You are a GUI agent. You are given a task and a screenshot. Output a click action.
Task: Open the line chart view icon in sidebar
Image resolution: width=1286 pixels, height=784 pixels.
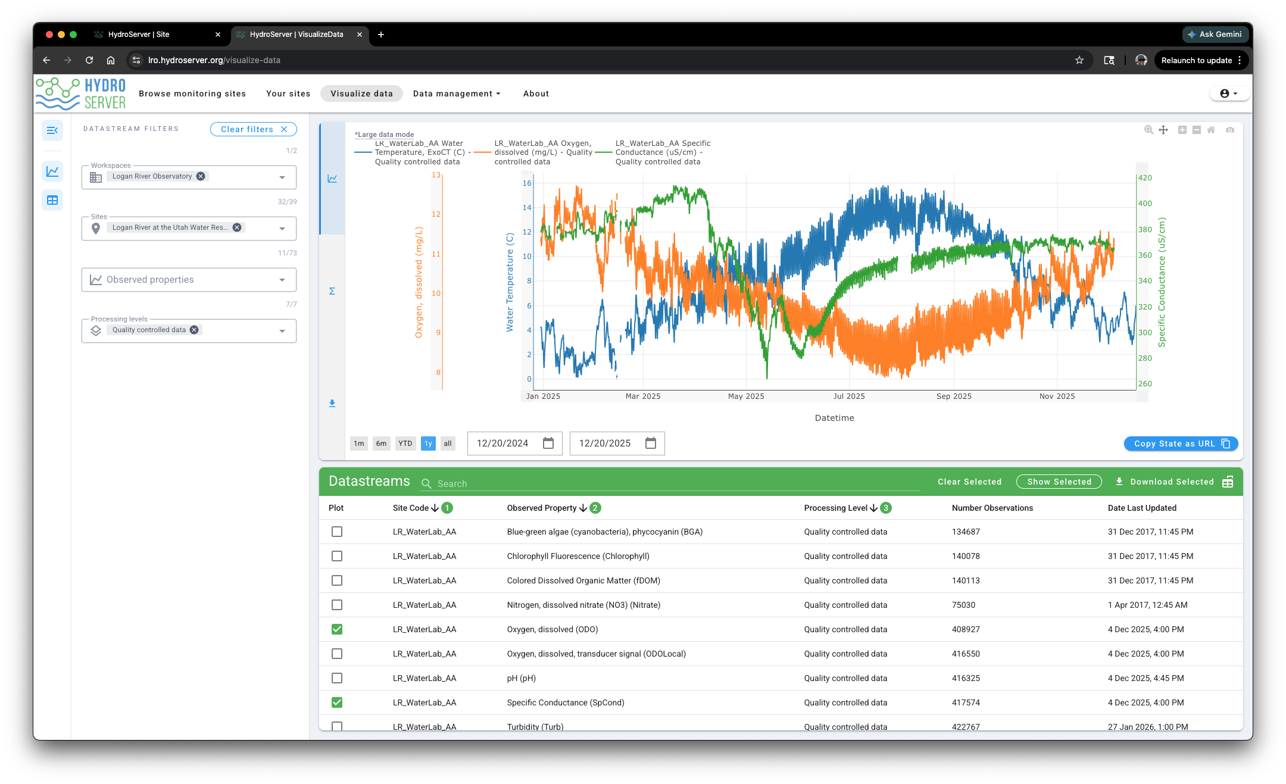[52, 171]
